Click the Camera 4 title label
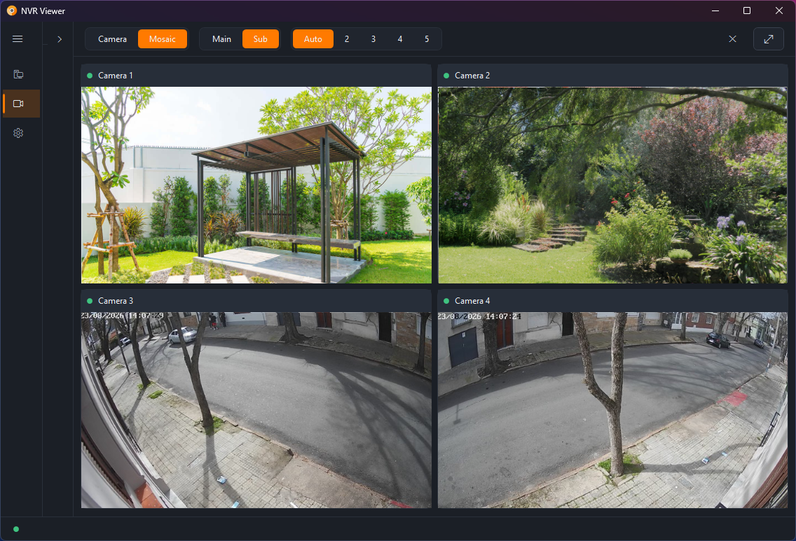Screen dimensions: 796x541 [x=472, y=301]
